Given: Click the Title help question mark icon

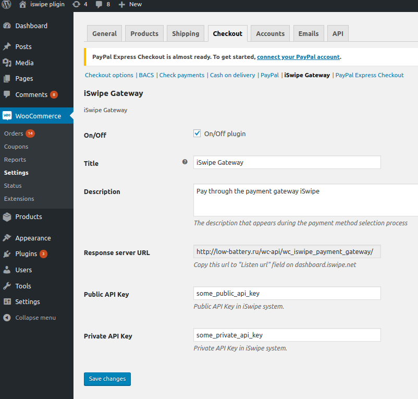Looking at the screenshot, I should pos(185,162).
